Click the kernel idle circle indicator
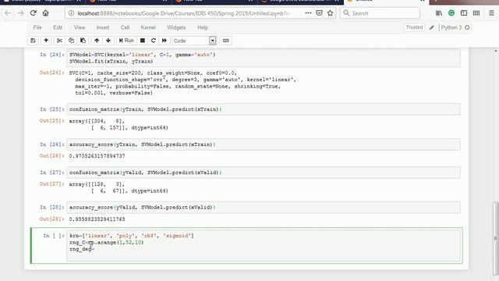This screenshot has height=281, width=499. (467, 27)
